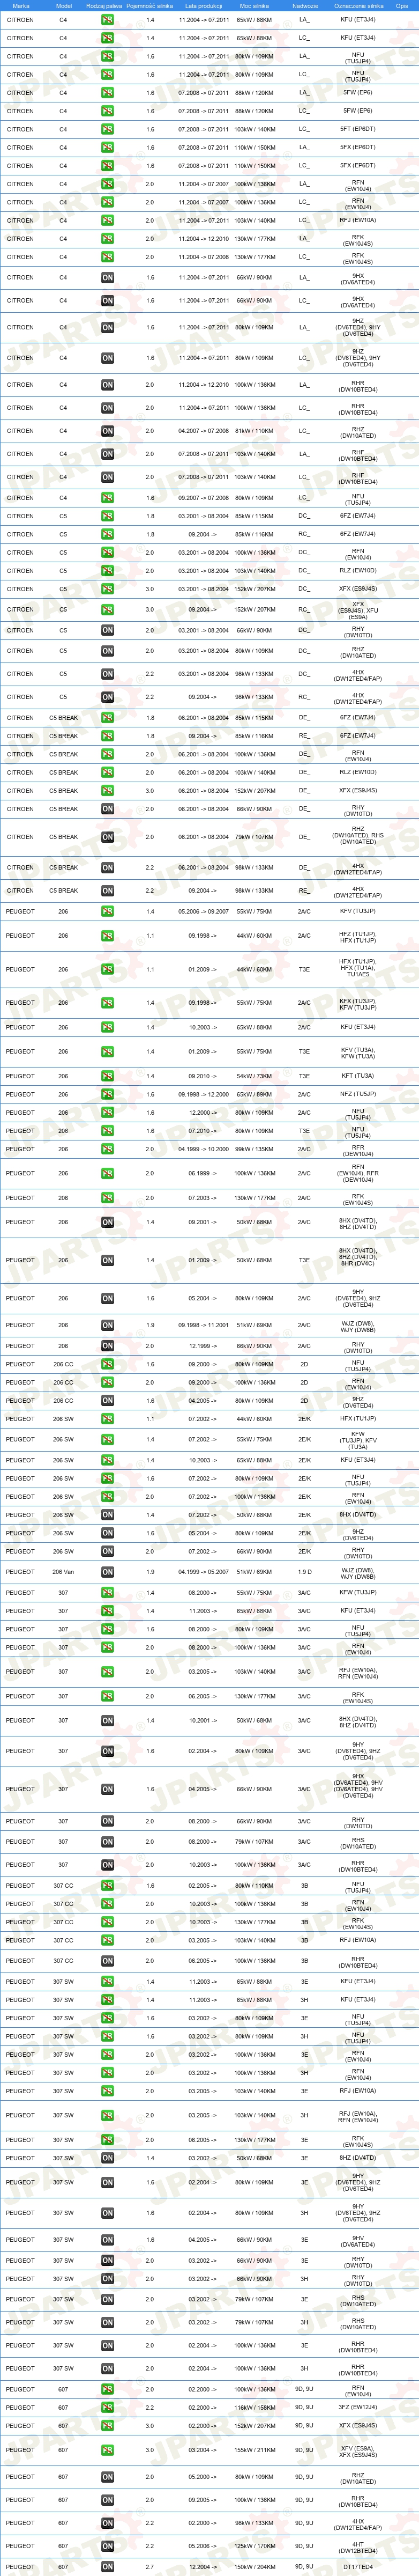Select the 09.1998 -> 12.2000 production years cell
The image size is (419, 2576).
coord(204,1094)
